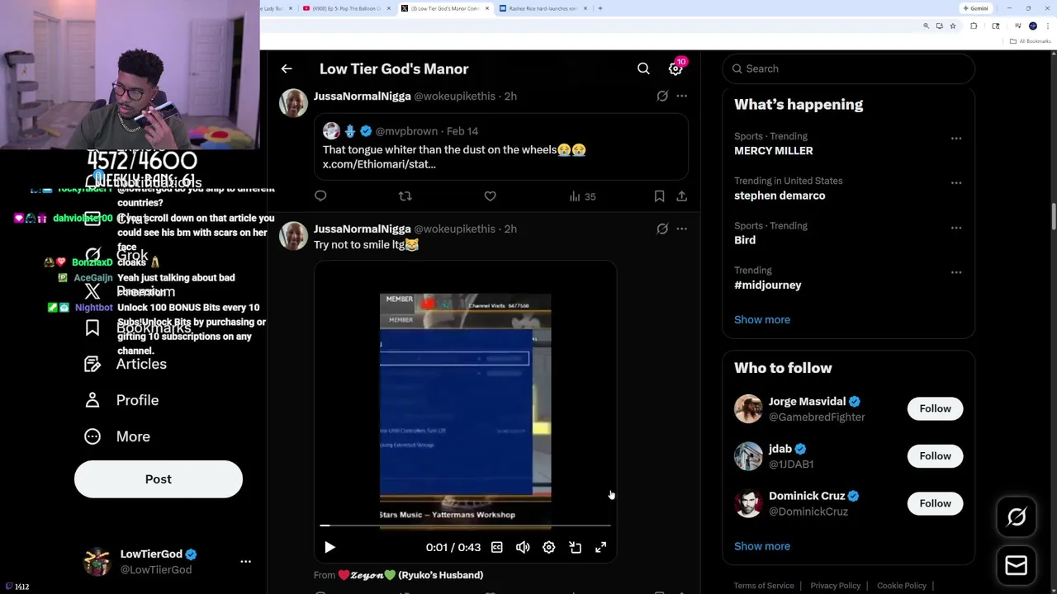Enter fullscreen on the video player

[601, 548]
